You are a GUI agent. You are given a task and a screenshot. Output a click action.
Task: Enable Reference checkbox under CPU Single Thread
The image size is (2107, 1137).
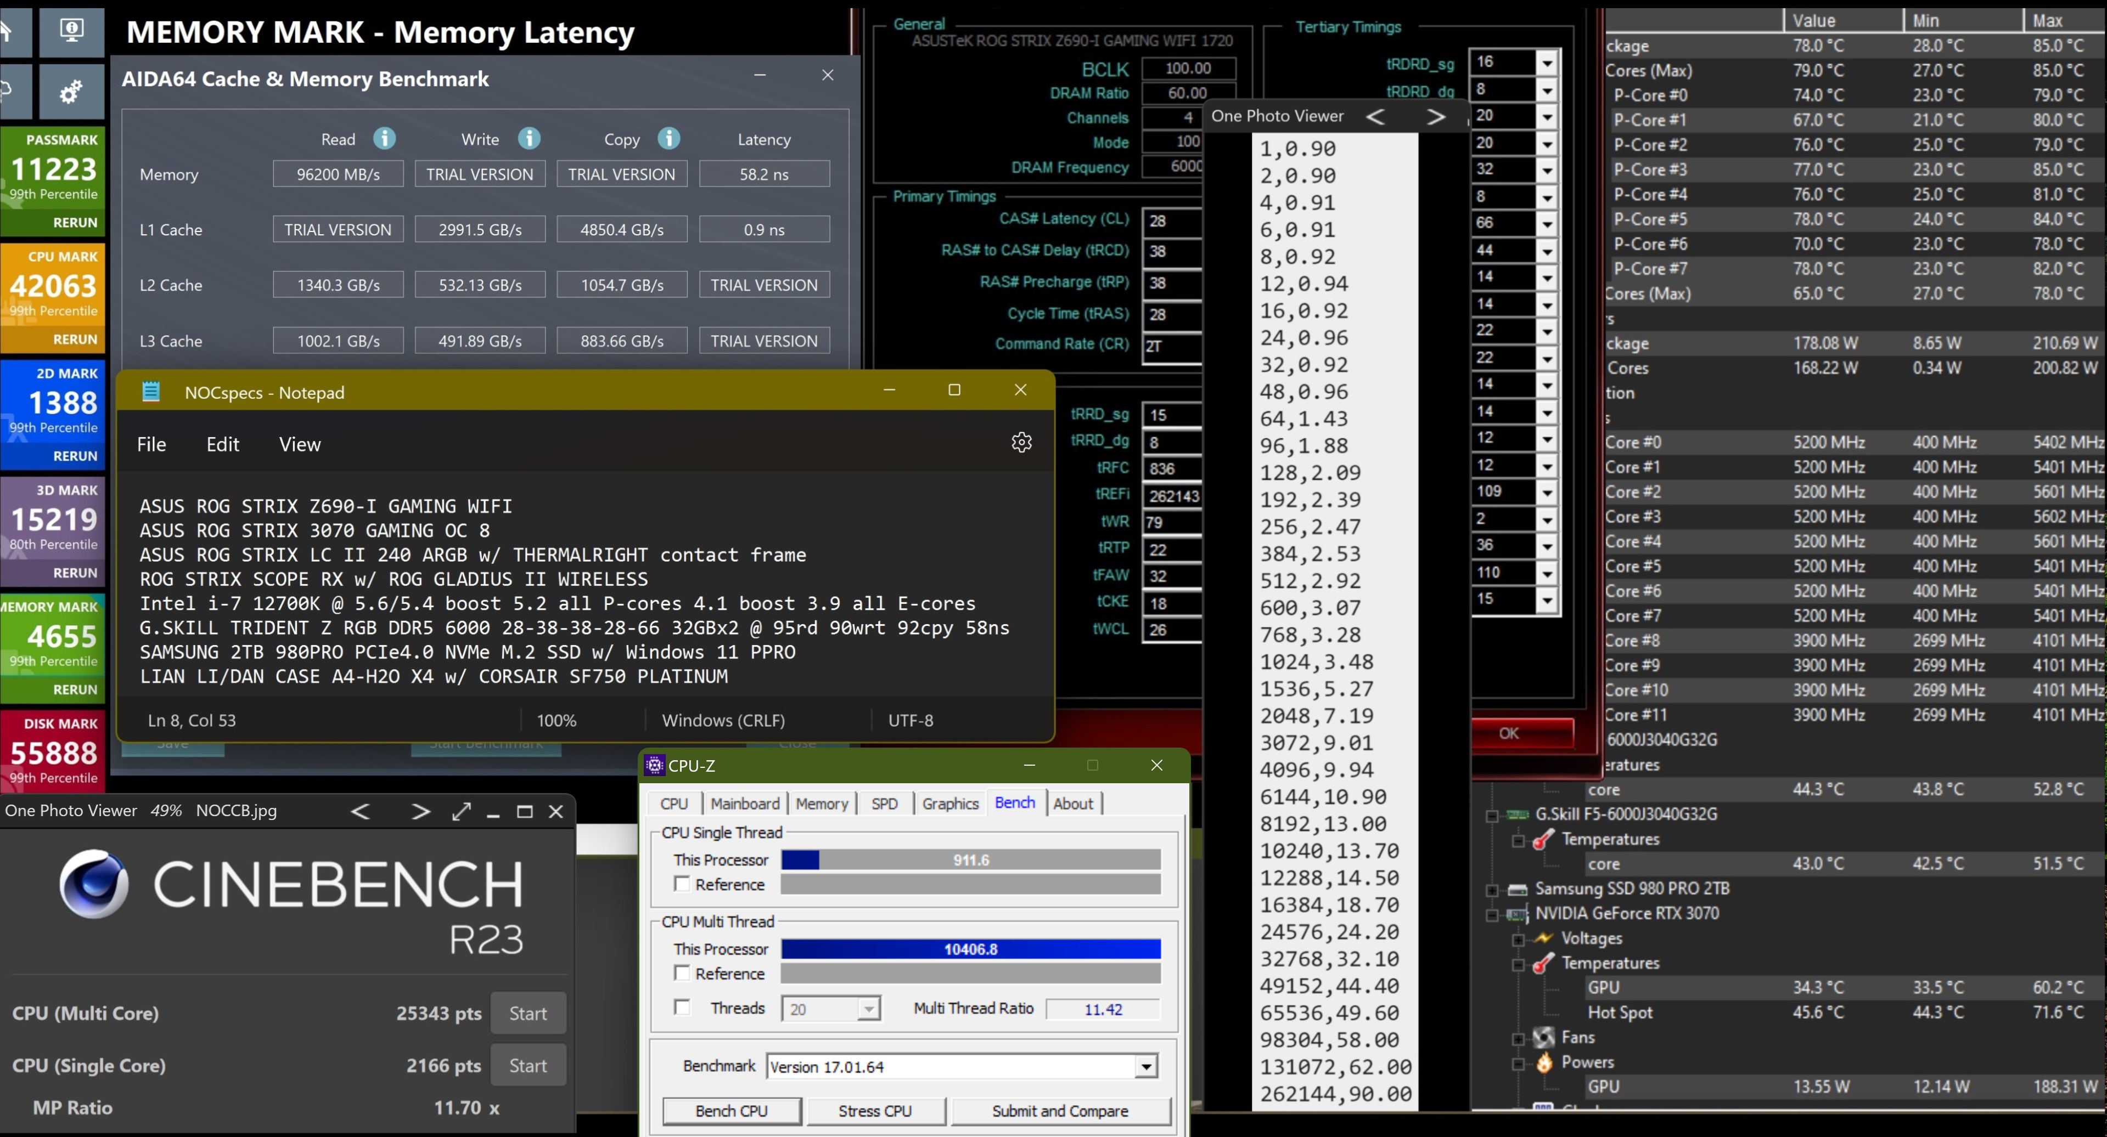tap(681, 884)
